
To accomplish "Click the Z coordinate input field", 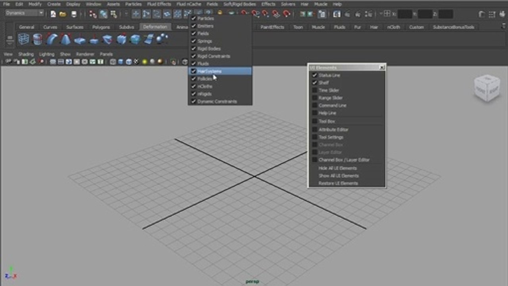I will (446, 14).
